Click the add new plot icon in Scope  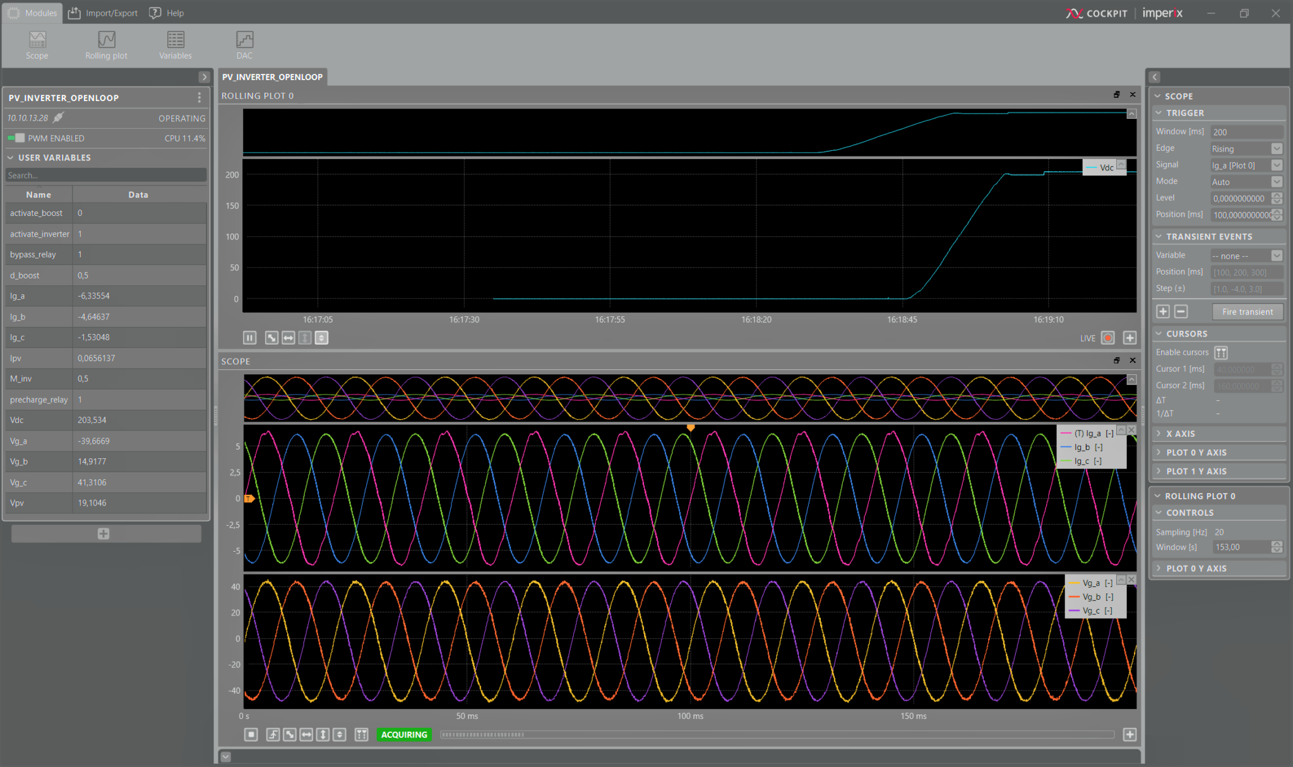1129,733
